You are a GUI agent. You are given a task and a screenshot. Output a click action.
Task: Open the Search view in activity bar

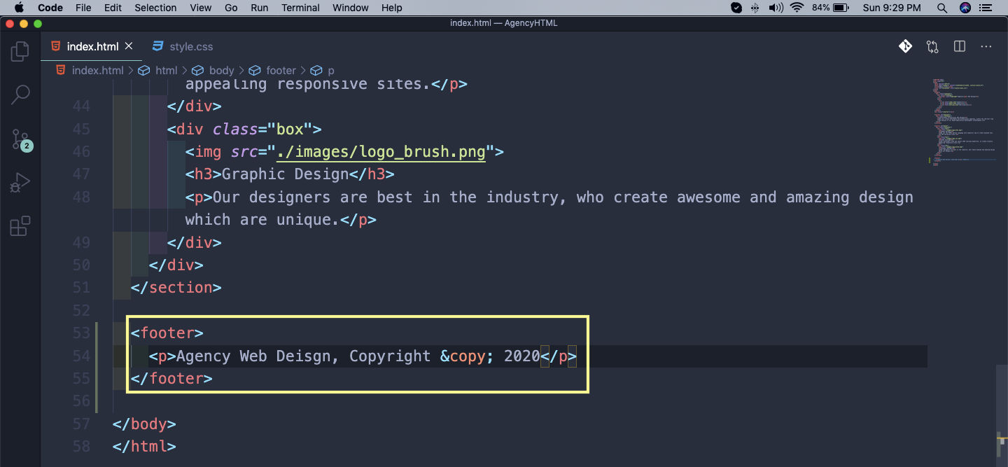(20, 95)
